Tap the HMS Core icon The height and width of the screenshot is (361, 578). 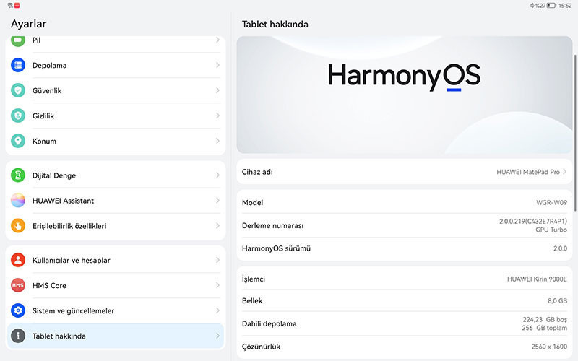click(x=18, y=285)
